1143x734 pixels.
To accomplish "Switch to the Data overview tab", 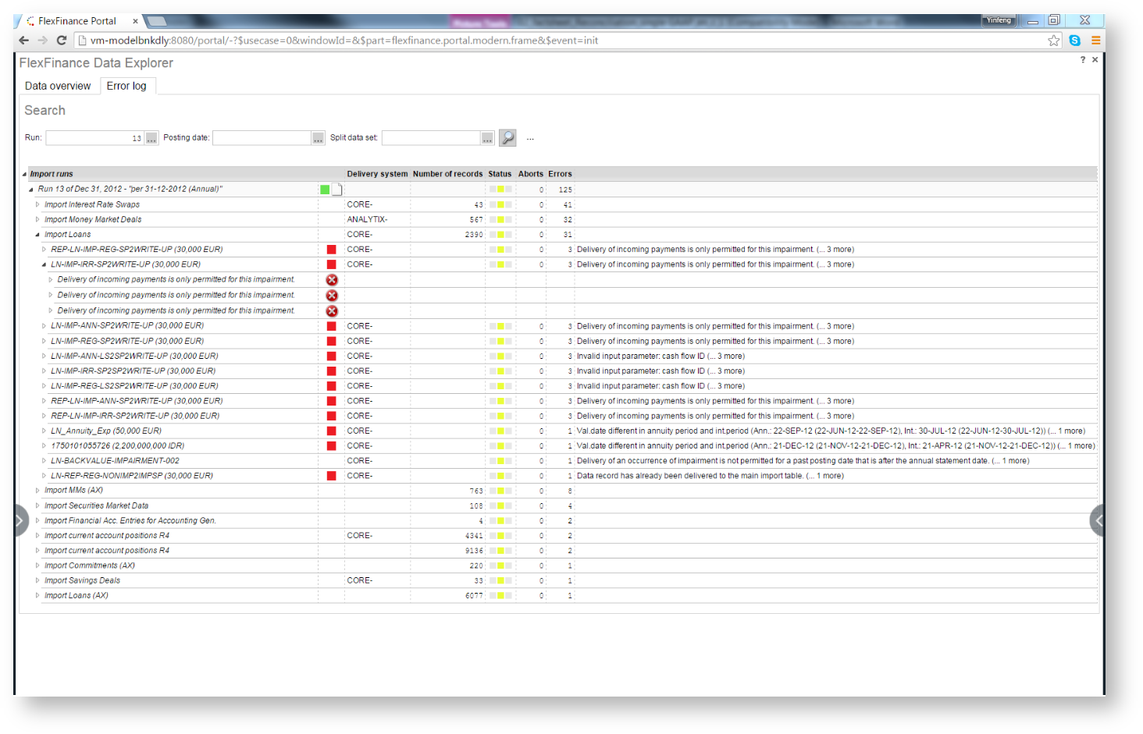I will coord(58,86).
